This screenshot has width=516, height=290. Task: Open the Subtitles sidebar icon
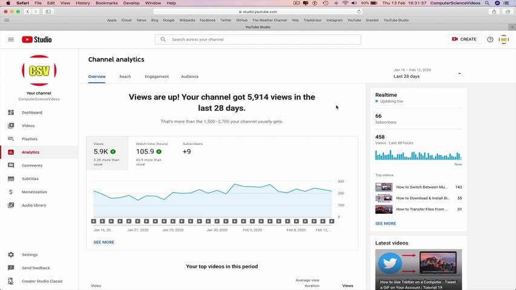[11, 179]
